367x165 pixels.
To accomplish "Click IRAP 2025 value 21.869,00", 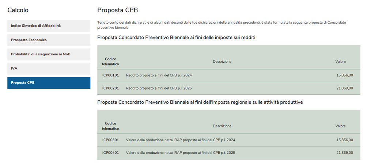I will 344,153.
